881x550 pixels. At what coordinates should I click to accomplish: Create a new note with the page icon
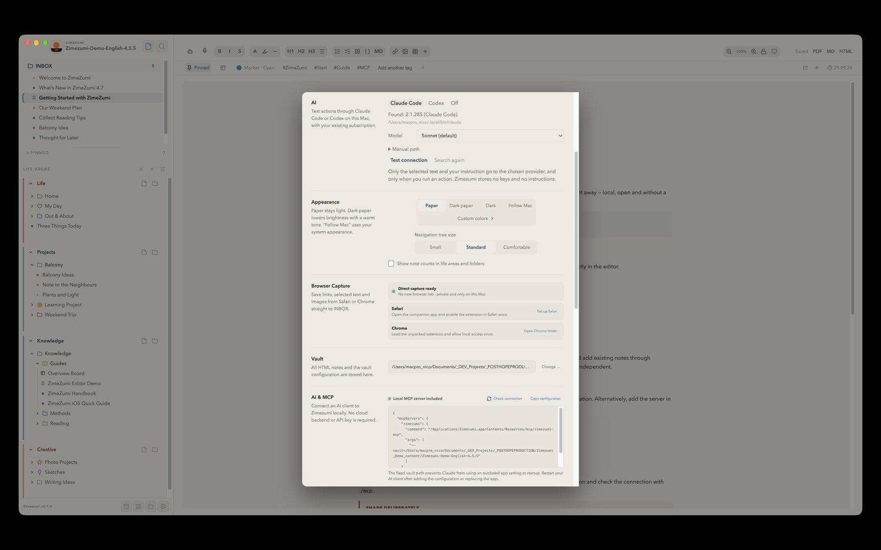148,46
